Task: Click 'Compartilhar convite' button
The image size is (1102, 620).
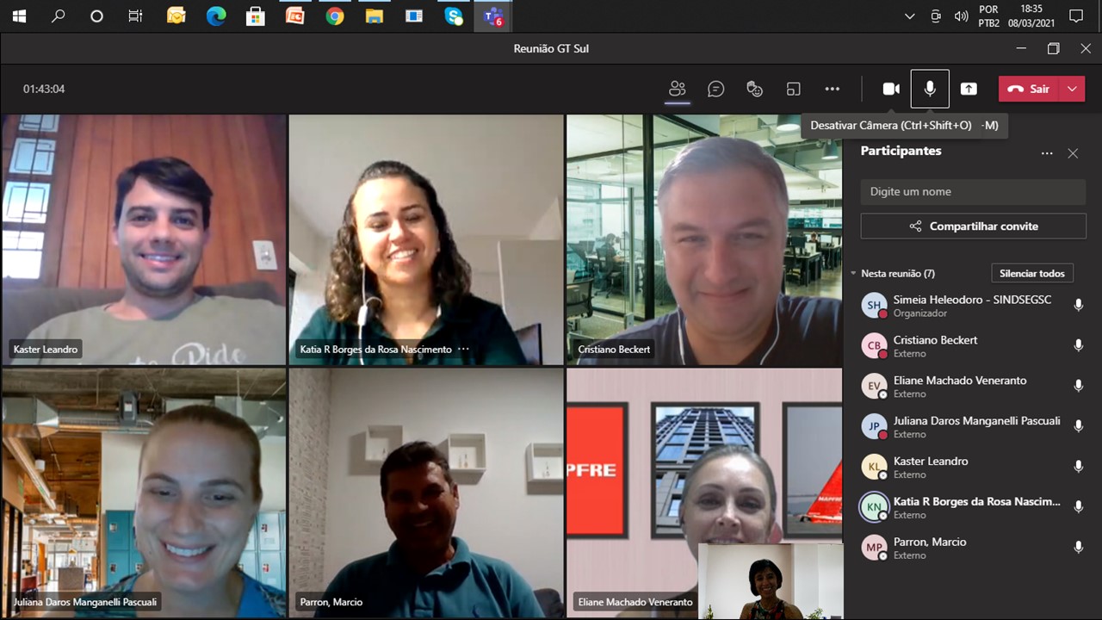Action: [x=973, y=226]
